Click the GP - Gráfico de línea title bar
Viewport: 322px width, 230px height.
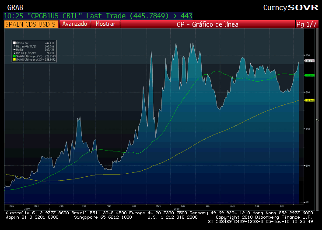coord(207,24)
